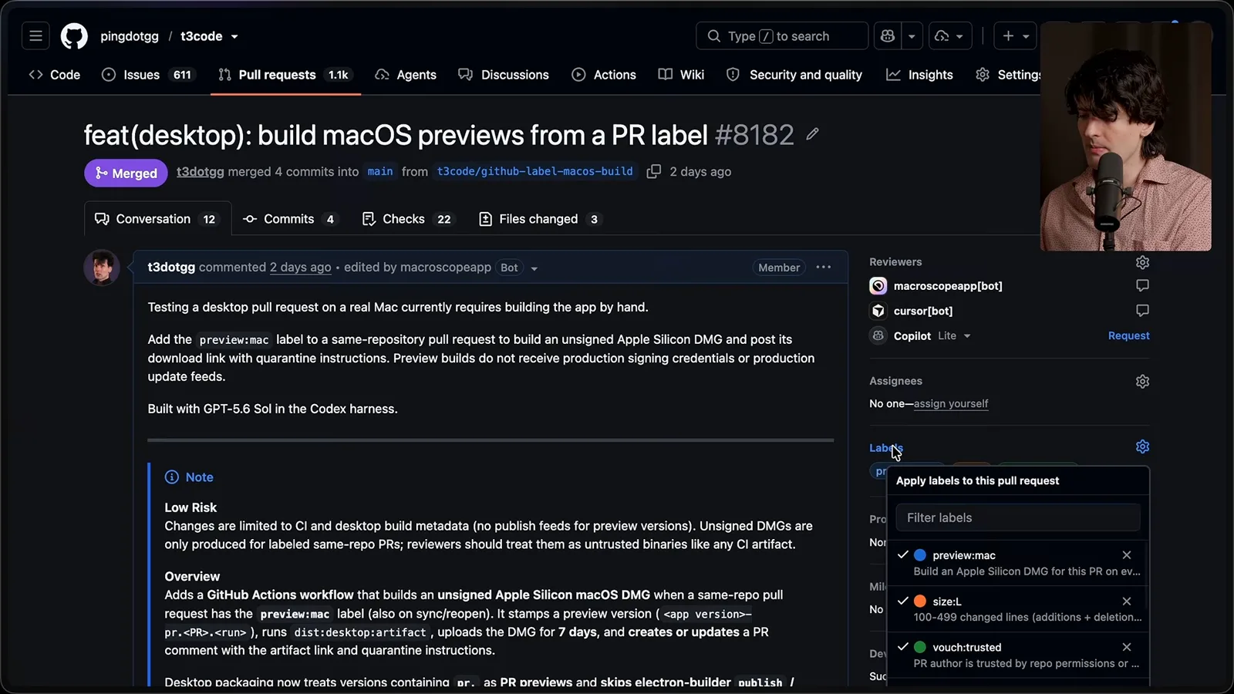Open the Assignees gear settings
Viewport: 1234px width, 694px height.
click(1142, 381)
